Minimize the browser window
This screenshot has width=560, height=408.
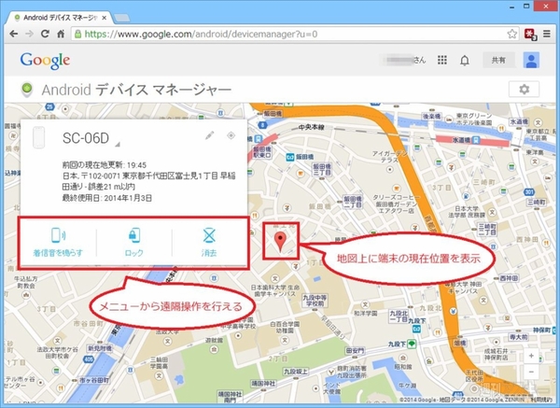[x=513, y=6]
